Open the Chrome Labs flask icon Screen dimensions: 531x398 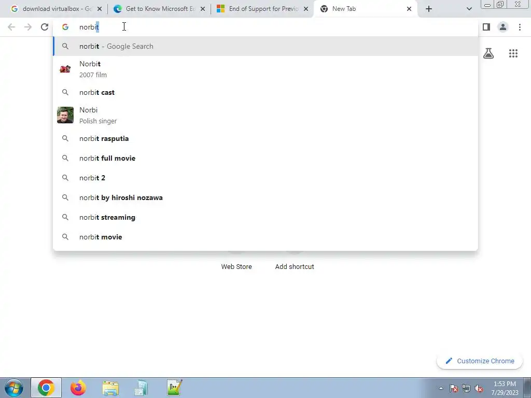click(x=488, y=53)
